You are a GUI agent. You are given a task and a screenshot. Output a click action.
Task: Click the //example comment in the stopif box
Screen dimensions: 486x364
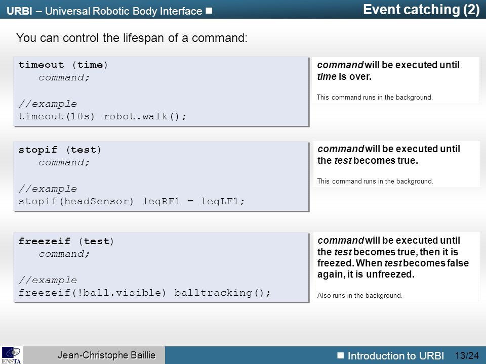pyautogui.click(x=48, y=189)
